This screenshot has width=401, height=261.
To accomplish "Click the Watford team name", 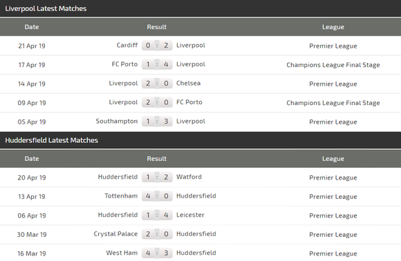I will pyautogui.click(x=189, y=177).
